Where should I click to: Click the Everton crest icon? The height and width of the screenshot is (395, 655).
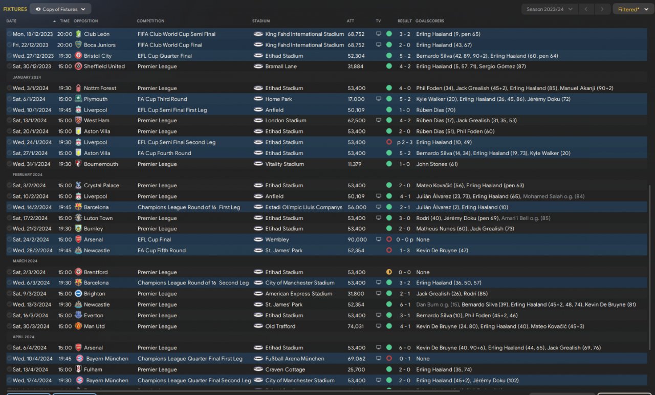point(78,315)
